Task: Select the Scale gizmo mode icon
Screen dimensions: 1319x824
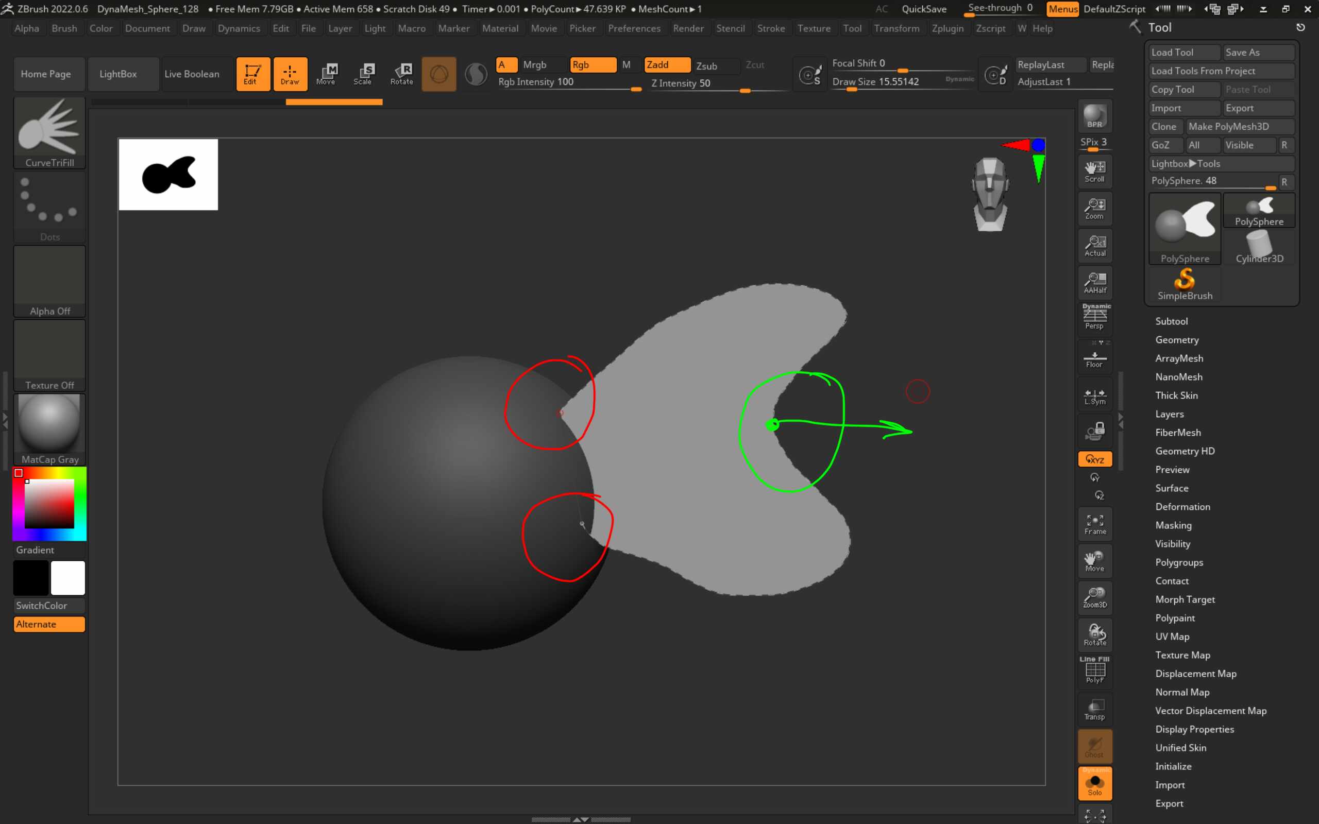Action: [x=363, y=74]
